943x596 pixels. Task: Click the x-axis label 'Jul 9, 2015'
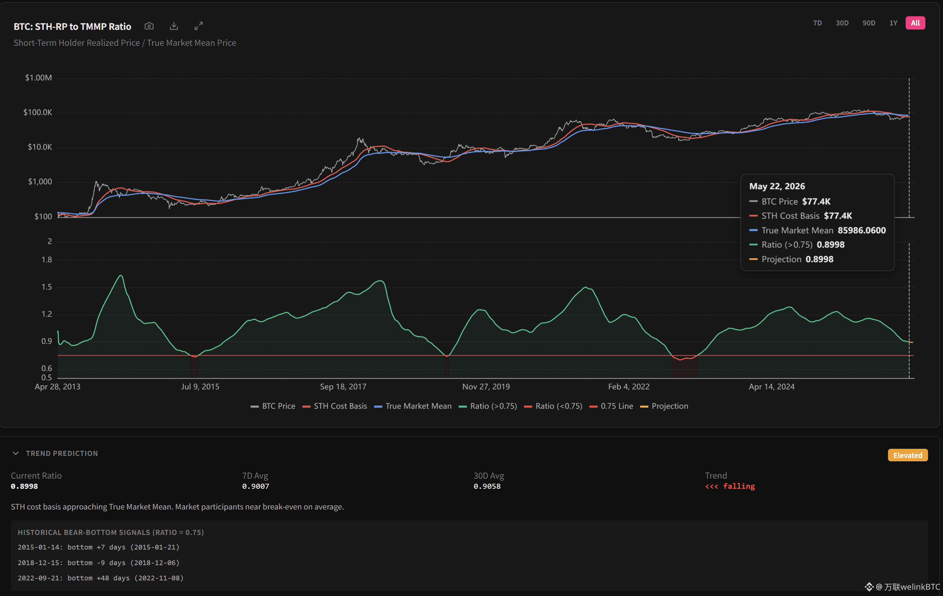tap(200, 387)
